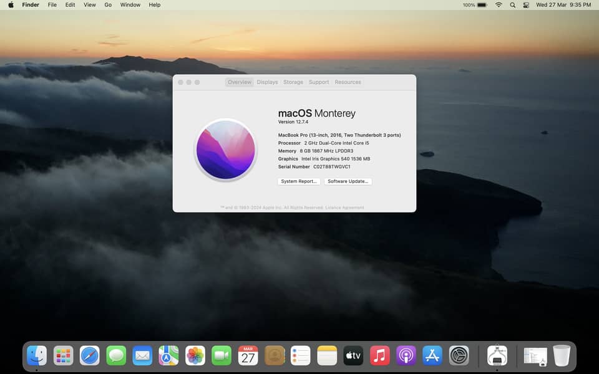Open Launchpad from the Dock
This screenshot has height=374, width=599.
tap(63, 355)
